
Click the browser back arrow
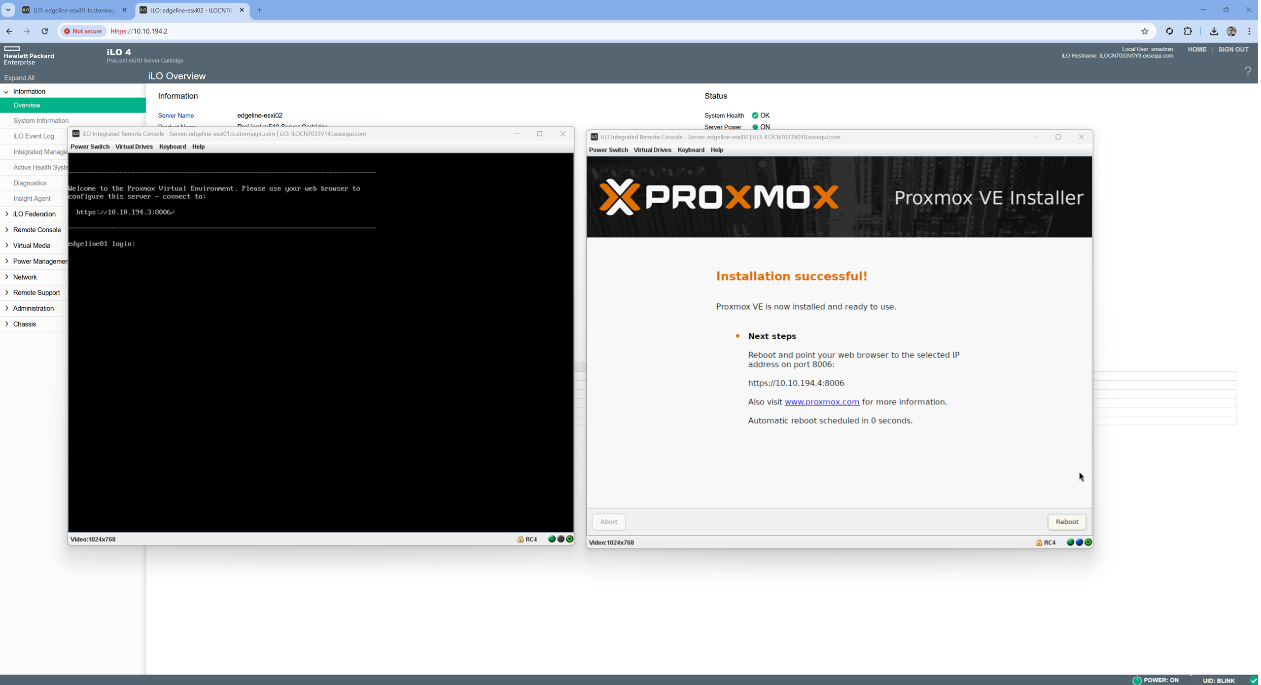(x=9, y=31)
